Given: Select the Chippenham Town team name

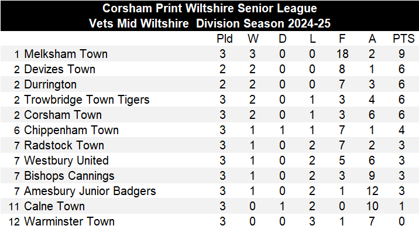Looking at the screenshot, I should point(71,130).
